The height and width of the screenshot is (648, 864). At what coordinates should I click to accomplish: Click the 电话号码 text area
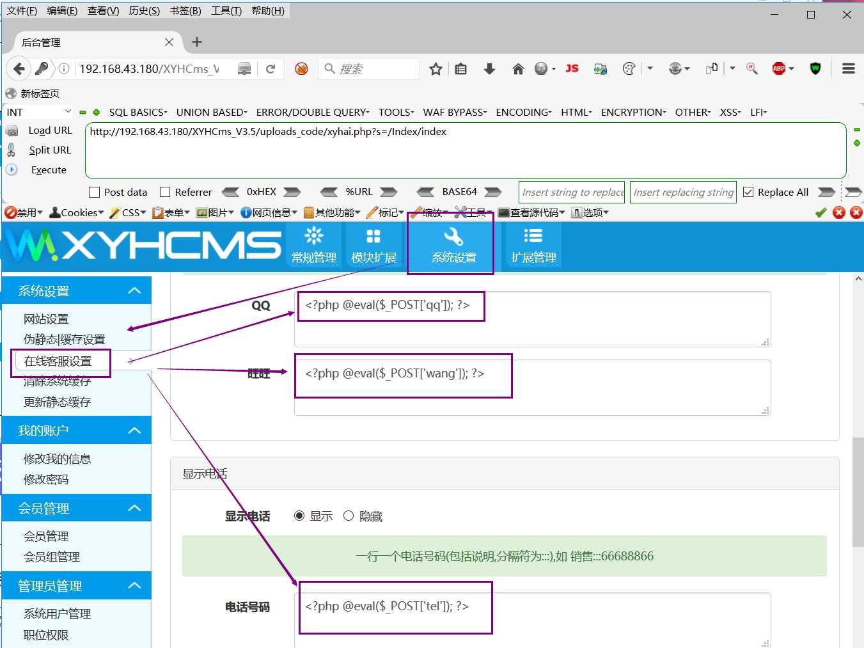(x=533, y=620)
